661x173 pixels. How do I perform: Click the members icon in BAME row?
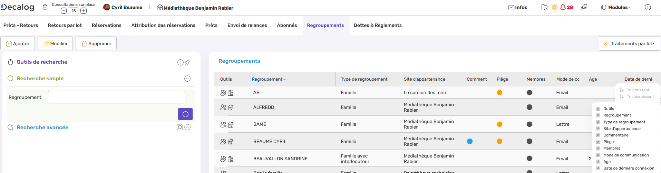(x=223, y=124)
